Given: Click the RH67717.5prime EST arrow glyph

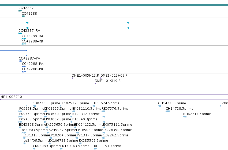Looking at the screenshot, I should (x=185, y=117).
